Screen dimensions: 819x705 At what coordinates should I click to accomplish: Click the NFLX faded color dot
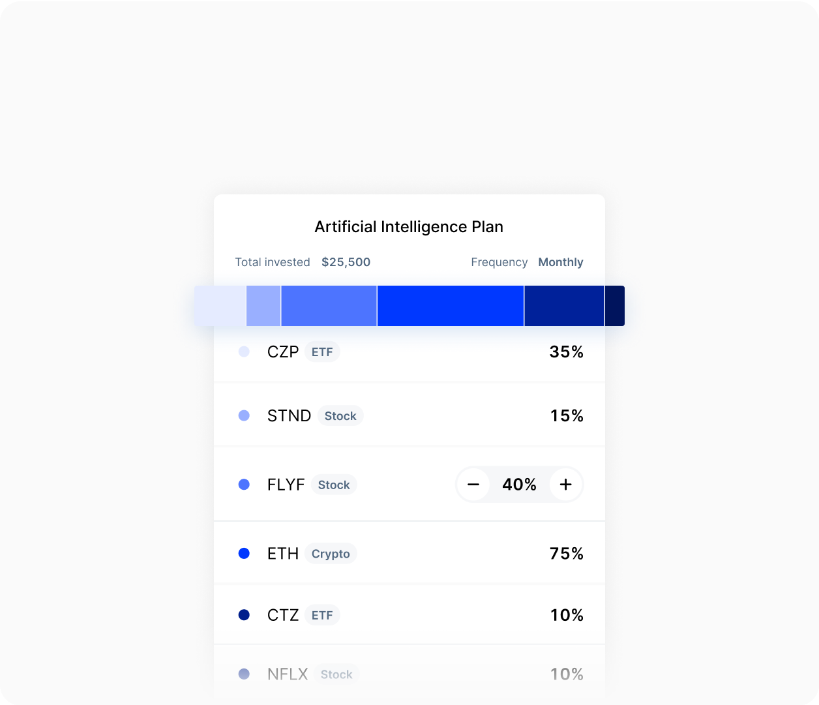coord(244,674)
